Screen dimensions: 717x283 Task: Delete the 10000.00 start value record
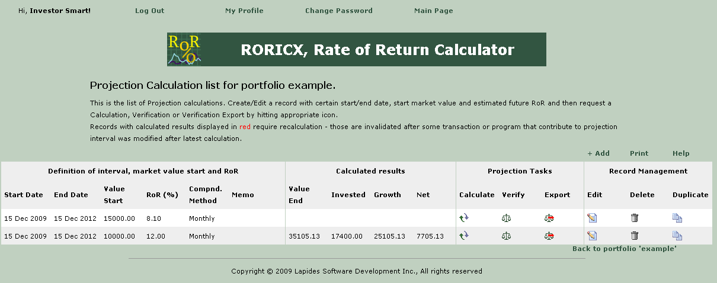pos(635,236)
